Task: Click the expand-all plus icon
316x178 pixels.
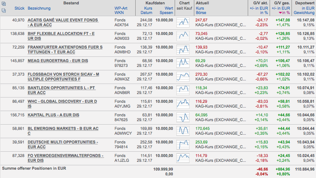Action: [x=4, y=3]
